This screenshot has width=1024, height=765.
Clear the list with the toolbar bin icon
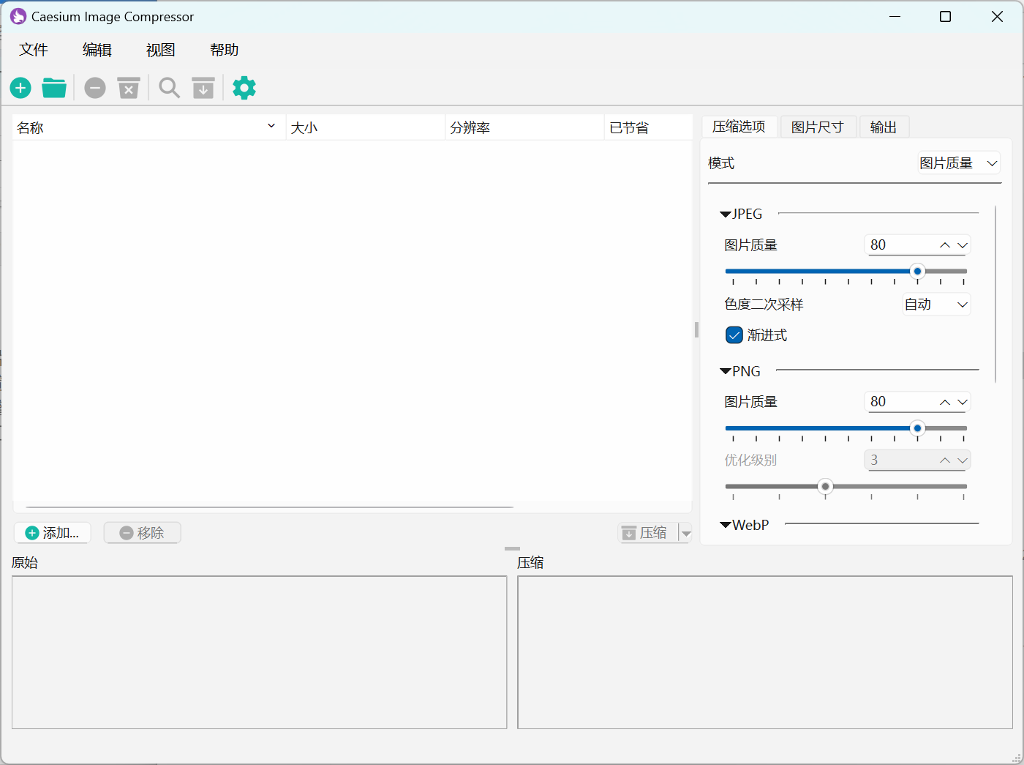tap(129, 89)
